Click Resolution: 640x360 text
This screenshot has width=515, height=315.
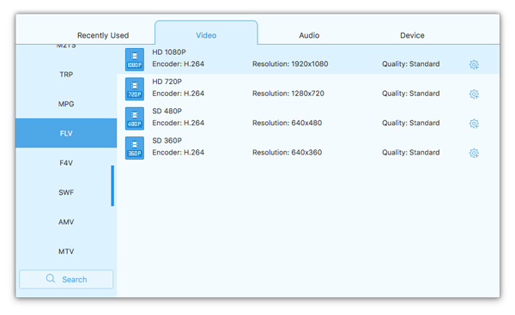point(287,153)
